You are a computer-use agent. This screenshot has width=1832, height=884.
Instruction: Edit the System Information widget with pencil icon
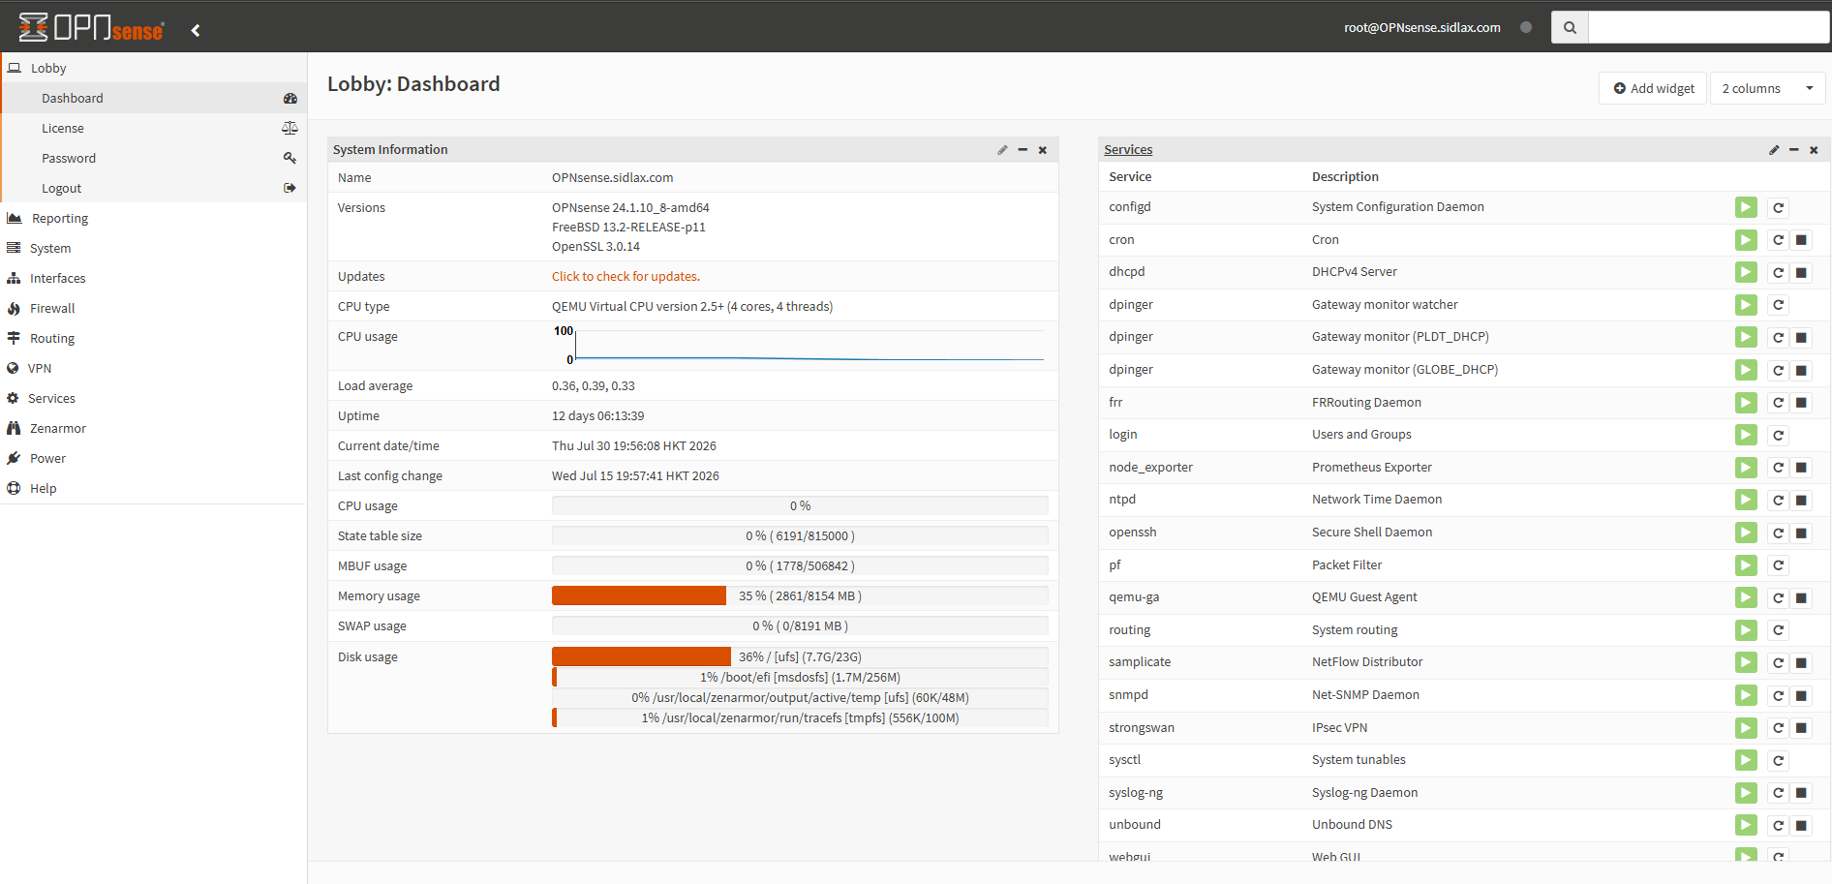(1002, 150)
